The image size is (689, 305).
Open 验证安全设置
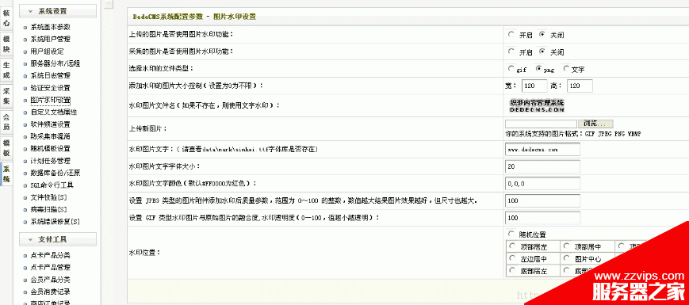tap(50, 88)
